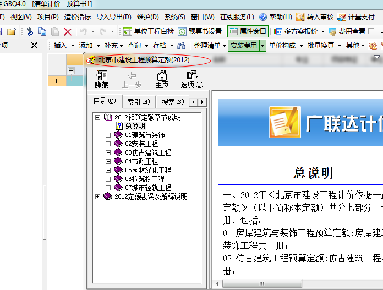Open the 系统(S) menu
The image size is (383, 290).
(x=175, y=17)
